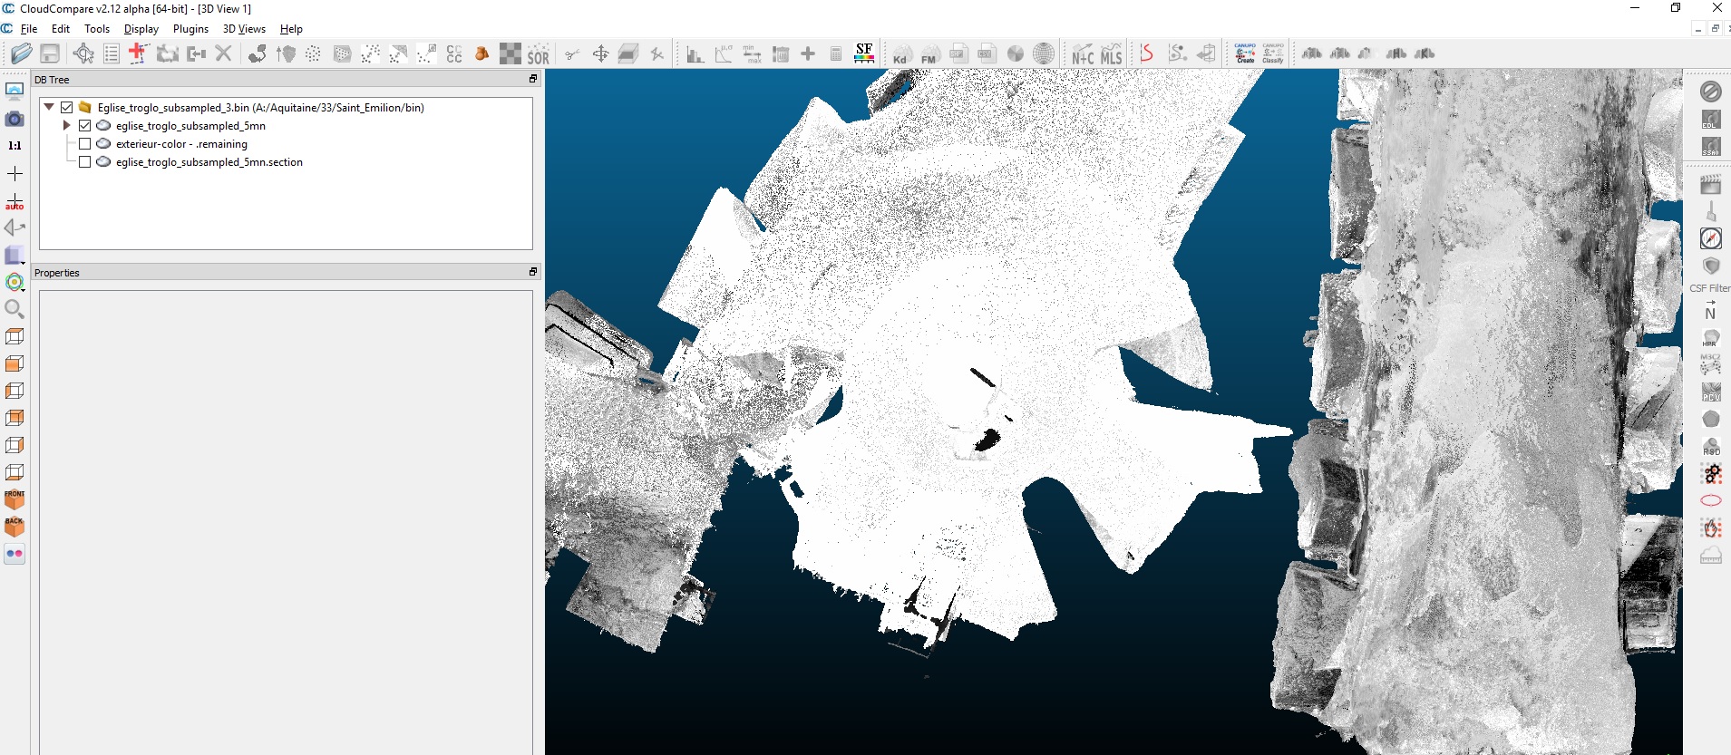The height and width of the screenshot is (755, 1731).
Task: Click the RANSAC shape detection RSD icon
Action: tap(1711, 446)
